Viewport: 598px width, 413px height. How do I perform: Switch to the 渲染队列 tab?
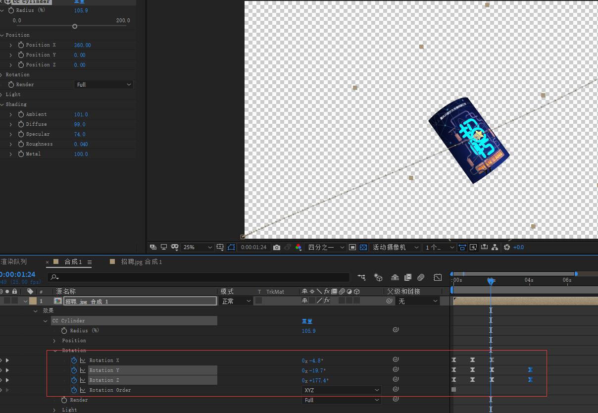tap(13, 261)
